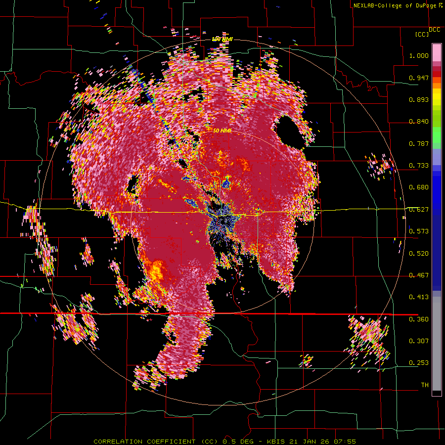This screenshot has height=445, width=445.
Task: Click the 0.573 color scale value
Action: pyautogui.click(x=419, y=231)
